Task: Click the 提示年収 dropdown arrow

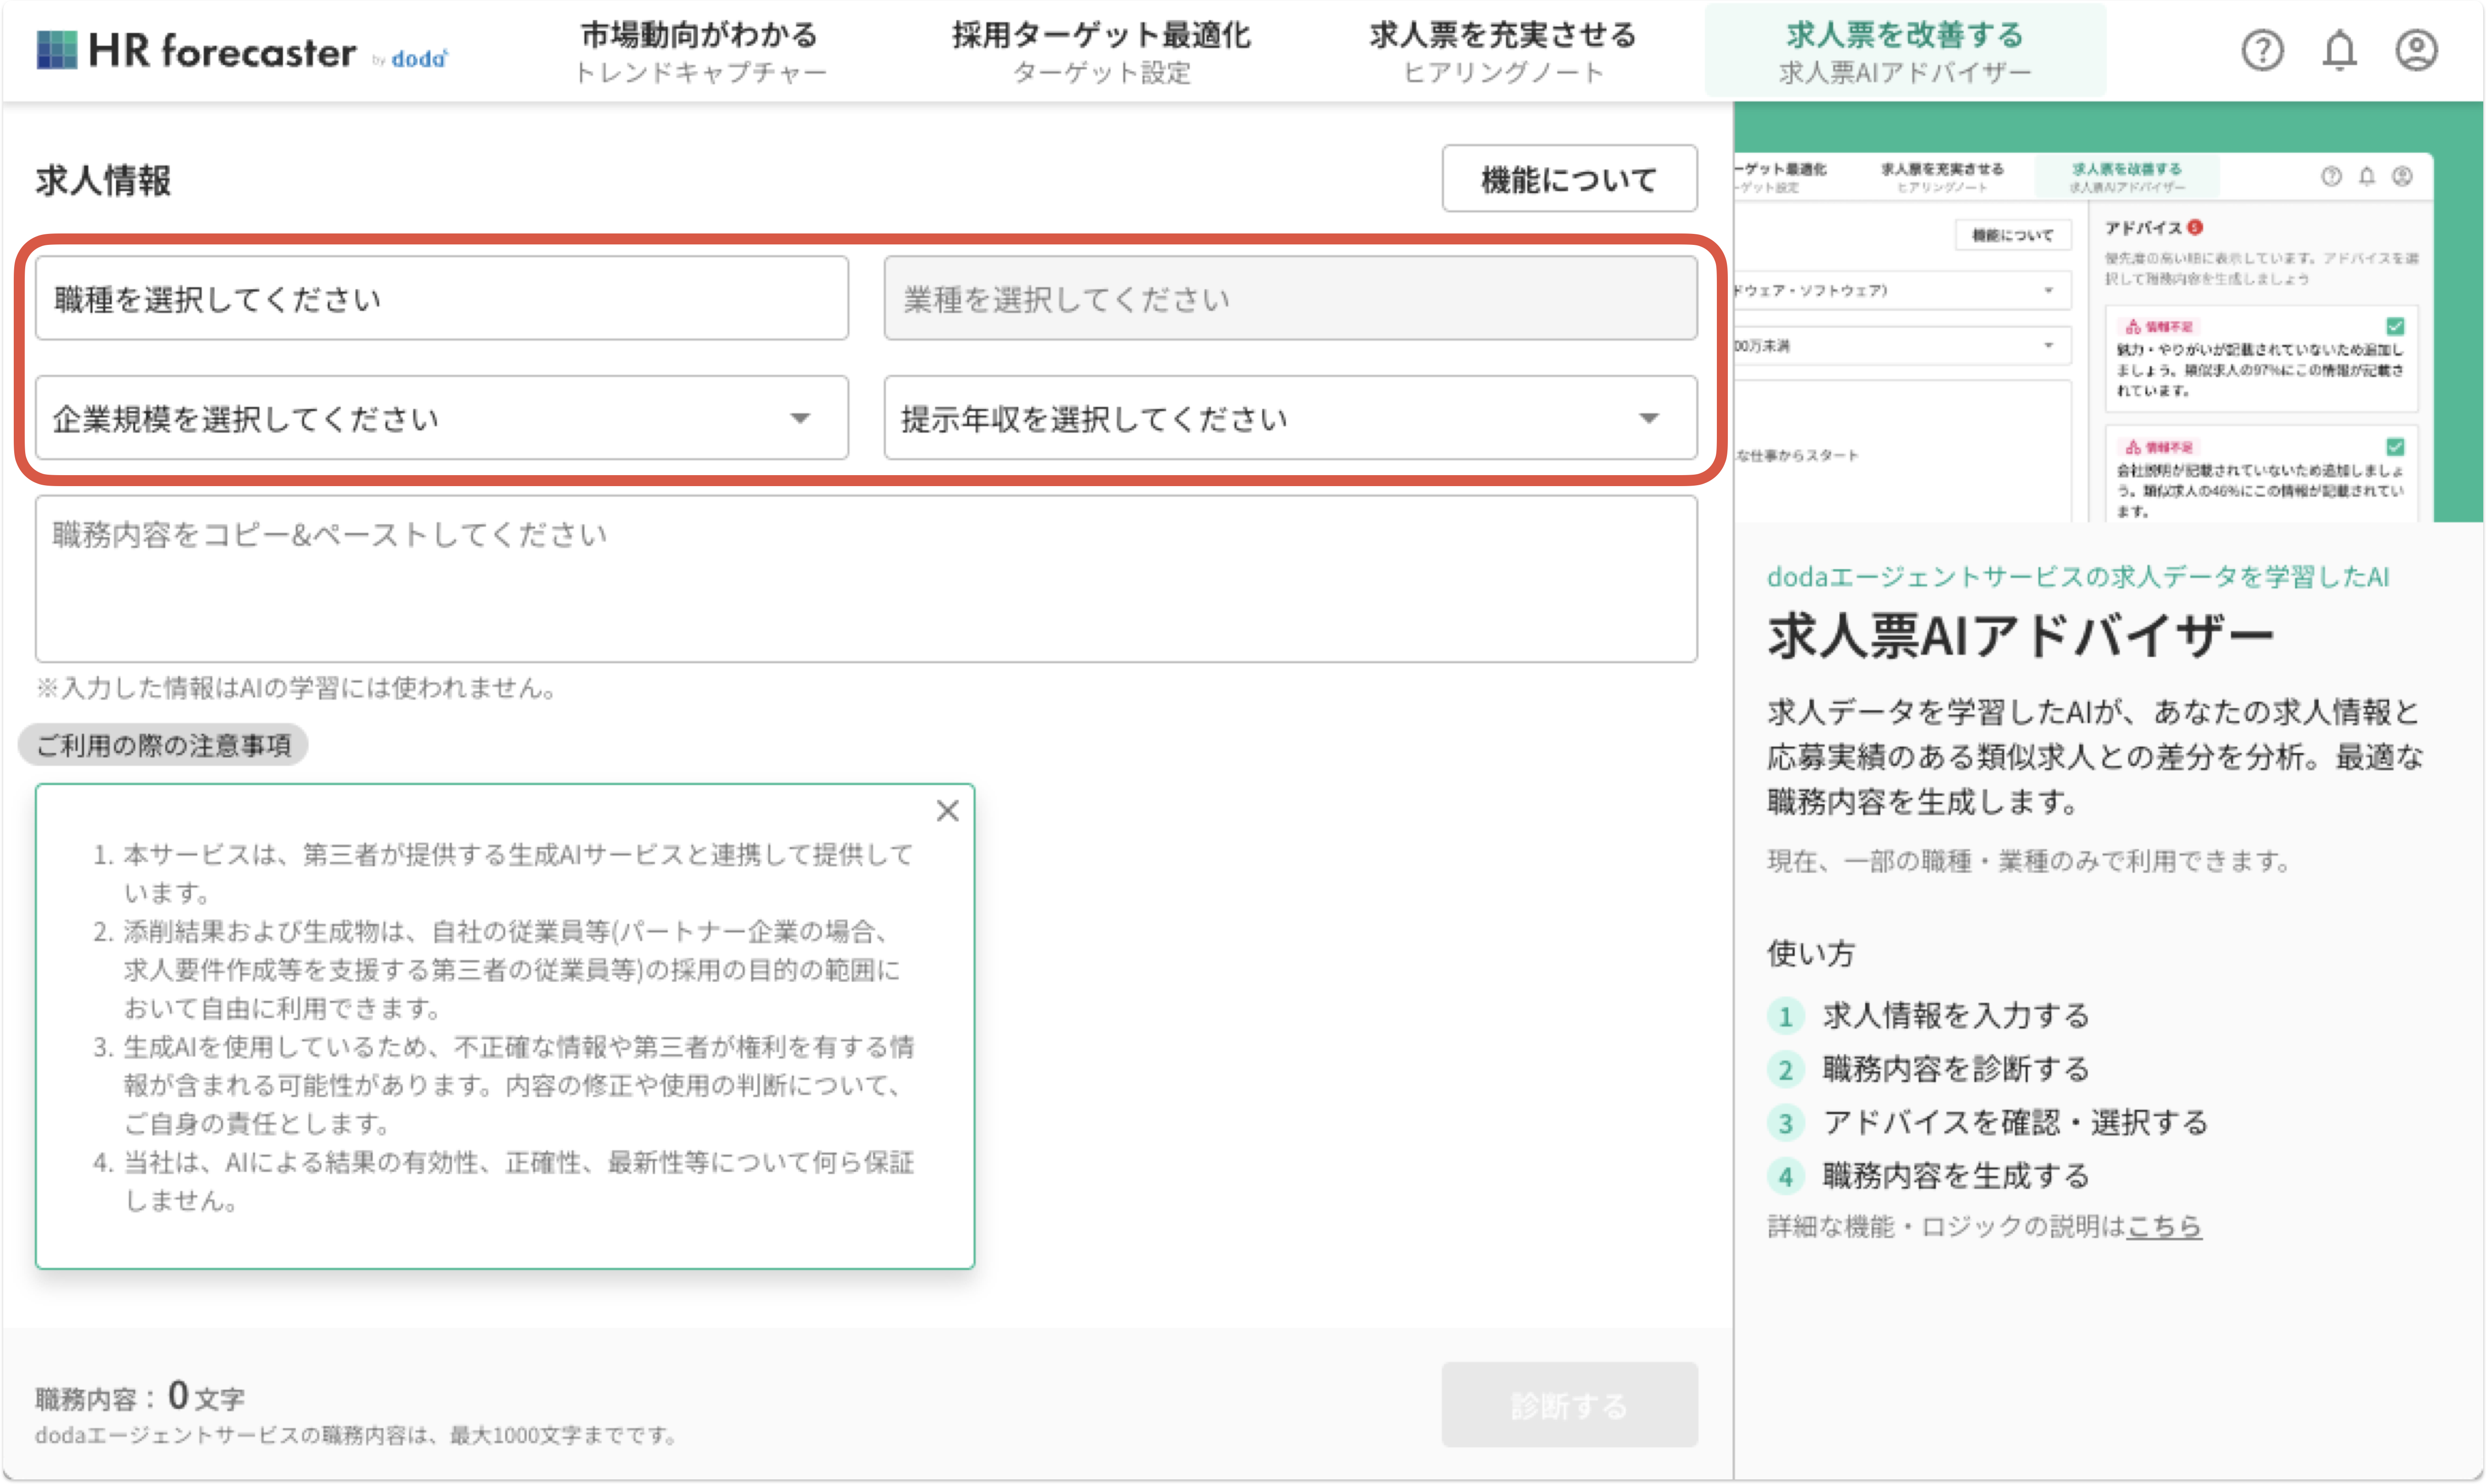Action: [x=1649, y=418]
